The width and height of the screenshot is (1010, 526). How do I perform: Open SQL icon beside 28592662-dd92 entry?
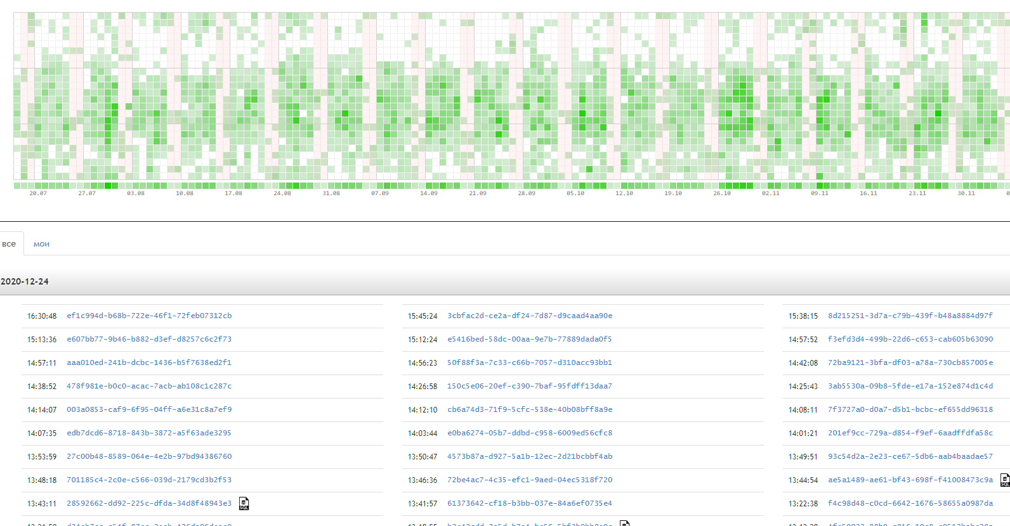tap(244, 504)
